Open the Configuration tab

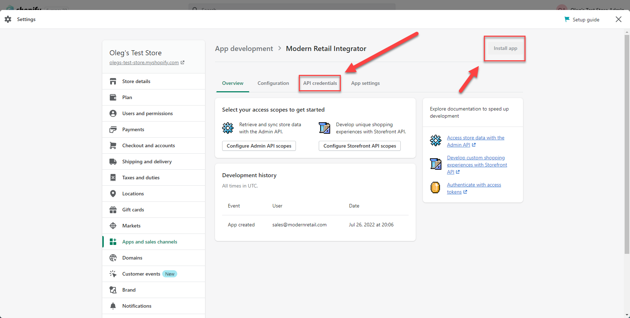point(273,83)
